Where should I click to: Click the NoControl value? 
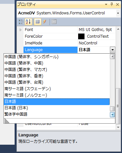88,43
